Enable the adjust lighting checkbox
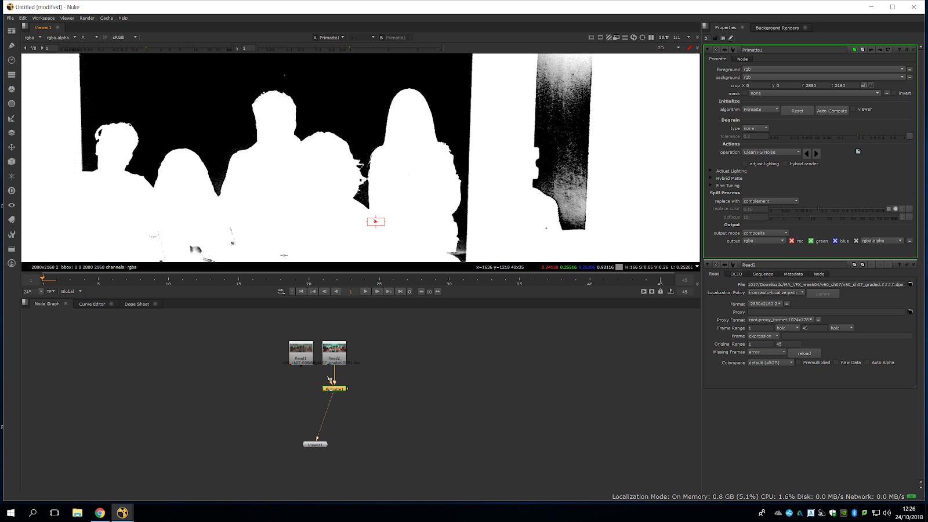This screenshot has height=522, width=928. pyautogui.click(x=746, y=164)
